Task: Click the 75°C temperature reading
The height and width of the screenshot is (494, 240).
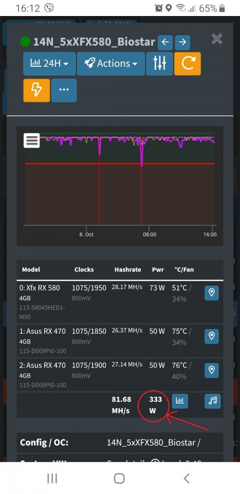Action: (179, 332)
